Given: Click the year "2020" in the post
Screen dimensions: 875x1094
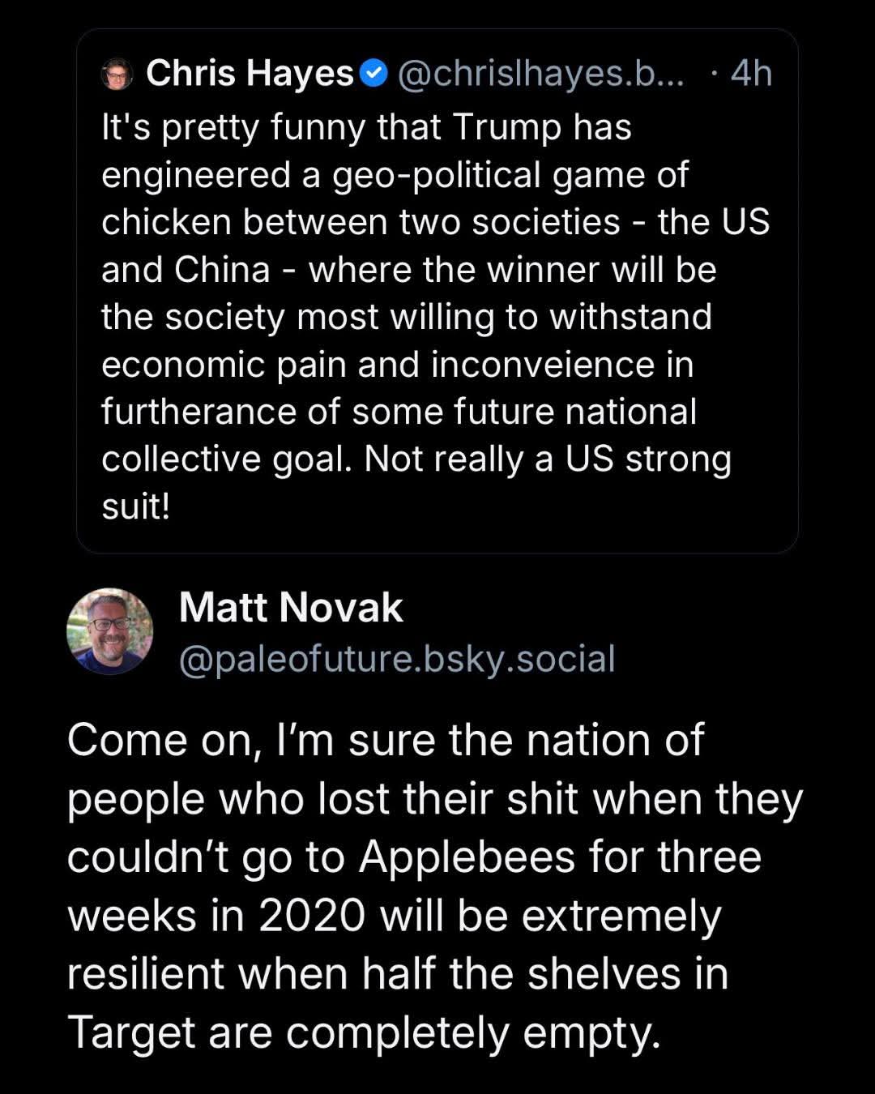Looking at the screenshot, I should [313, 917].
